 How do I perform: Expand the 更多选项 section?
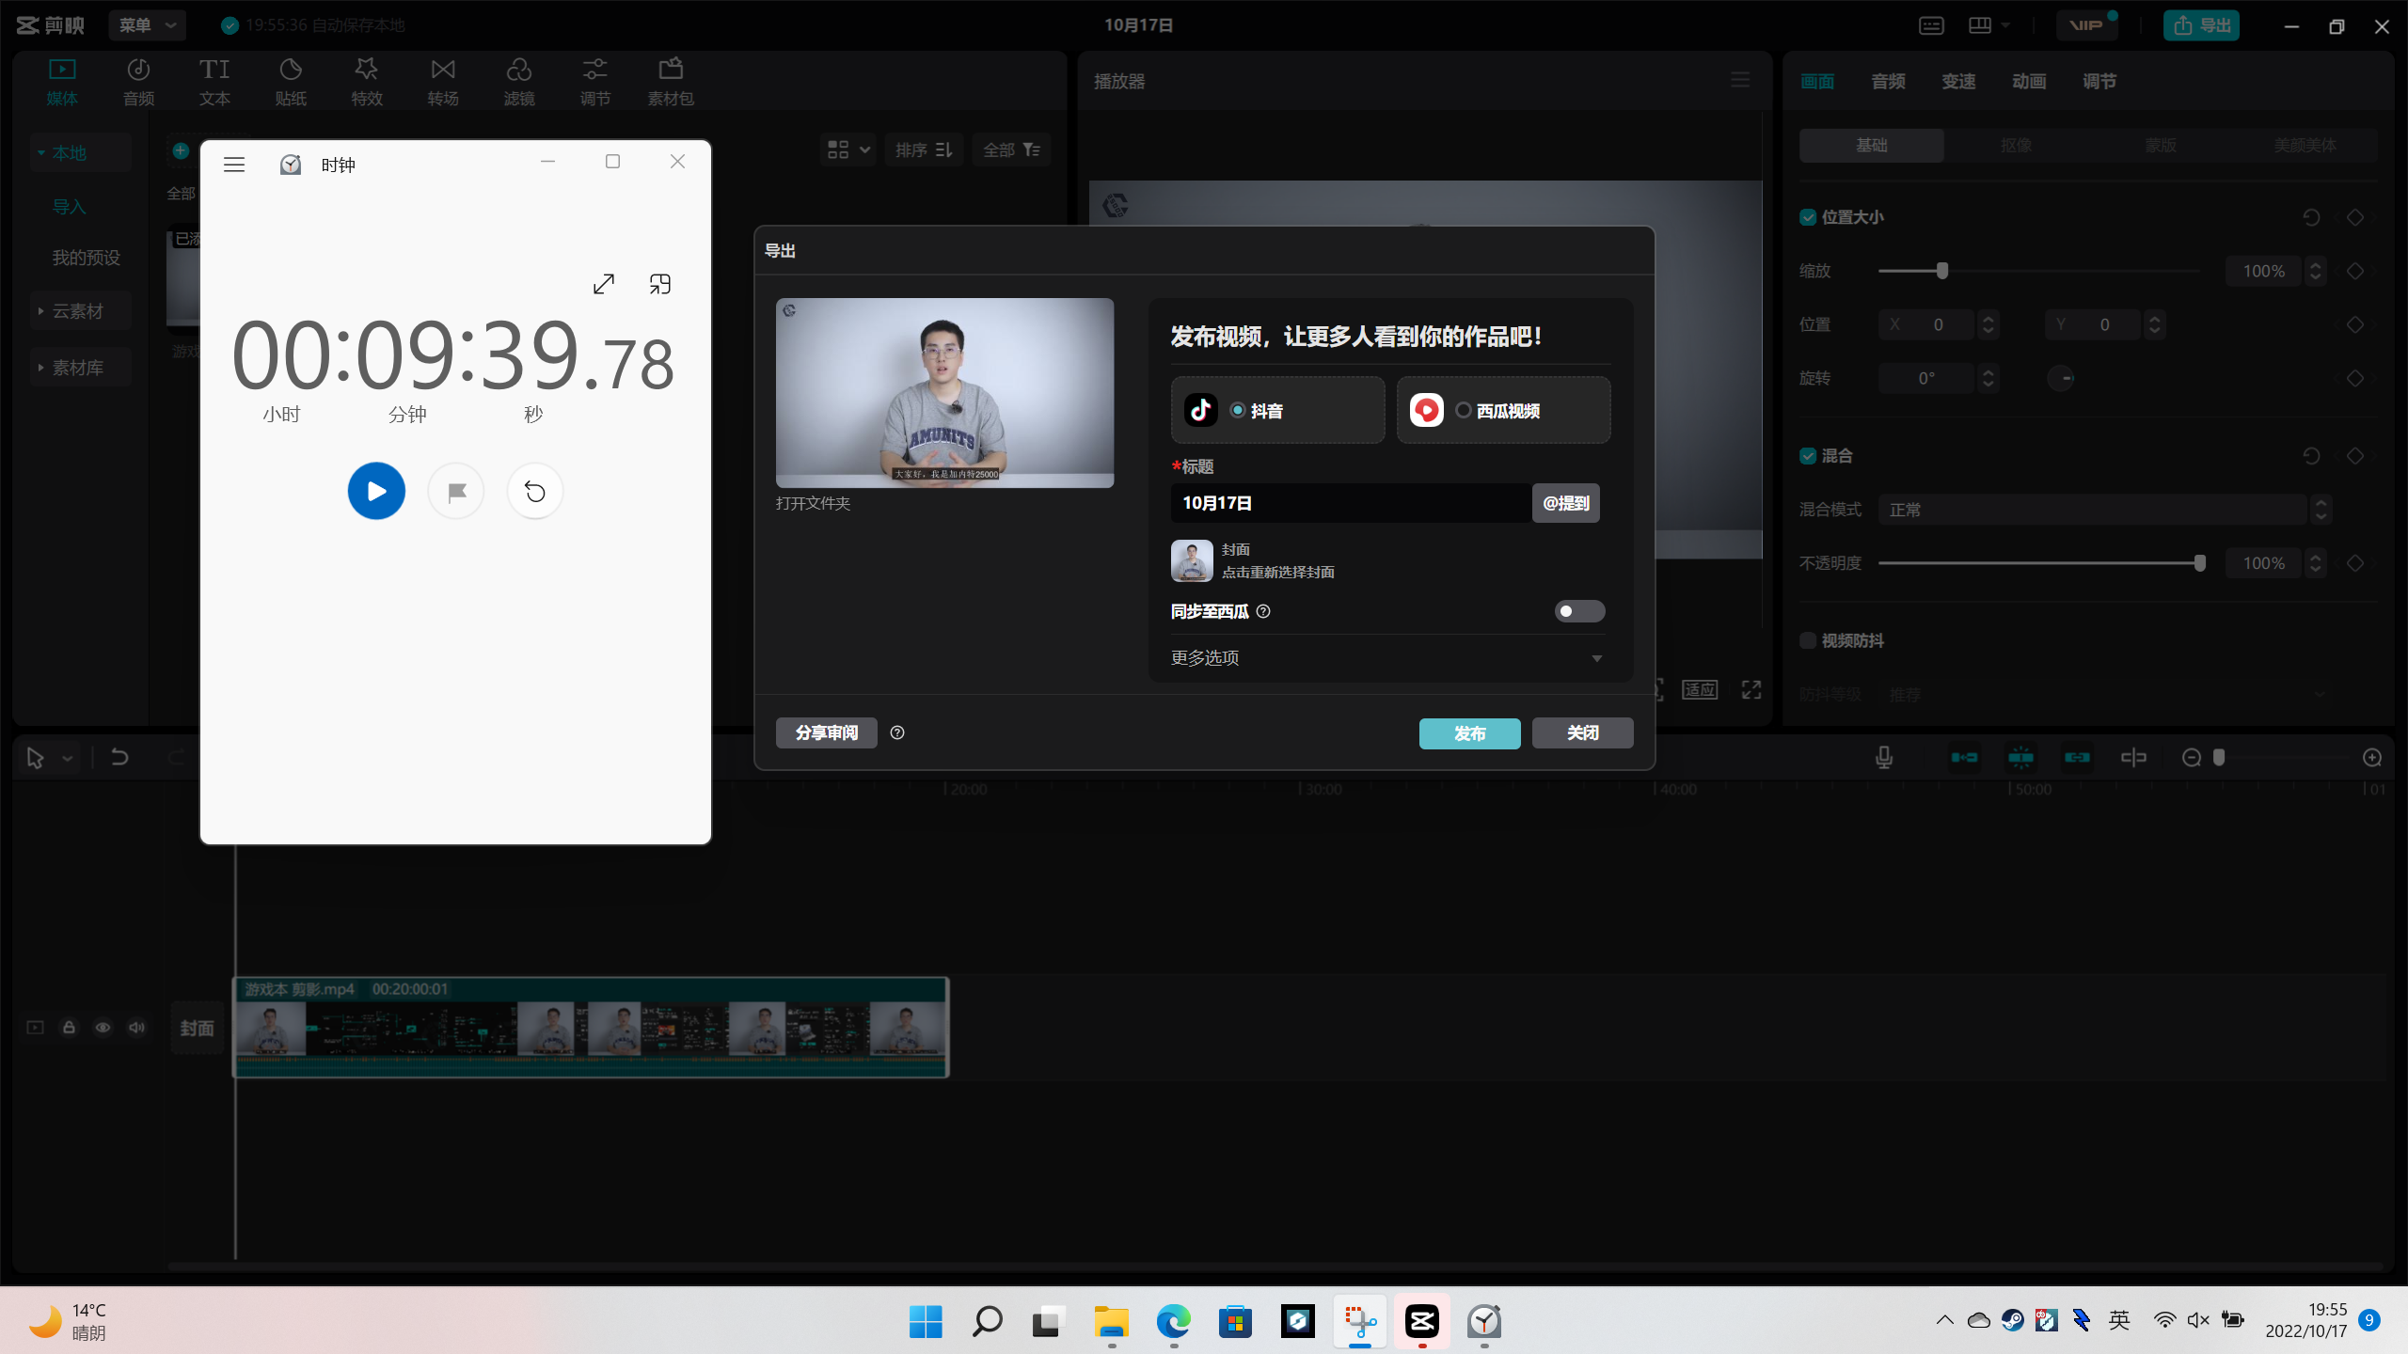(x=1596, y=658)
